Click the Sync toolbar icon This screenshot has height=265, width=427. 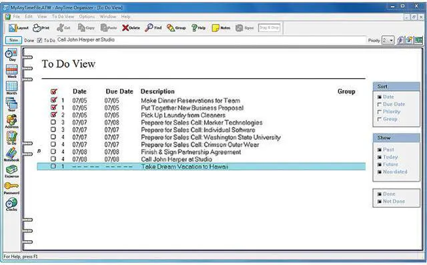pos(244,28)
